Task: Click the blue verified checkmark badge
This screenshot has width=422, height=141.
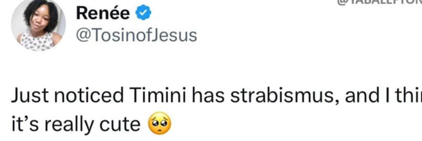Action: (144, 13)
